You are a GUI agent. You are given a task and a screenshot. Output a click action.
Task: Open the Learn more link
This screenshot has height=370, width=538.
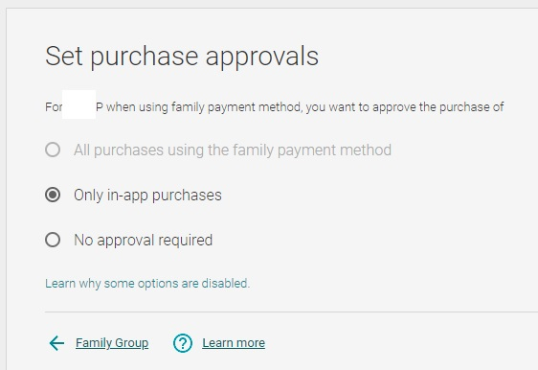[x=234, y=343]
